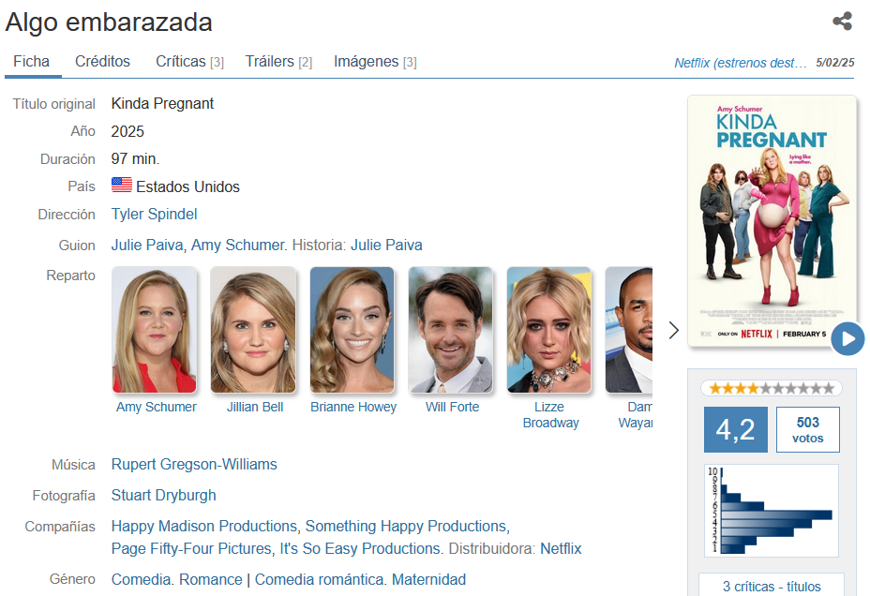Viewport: 870px width, 596px height.
Task: Click the United States flag icon
Action: [122, 185]
